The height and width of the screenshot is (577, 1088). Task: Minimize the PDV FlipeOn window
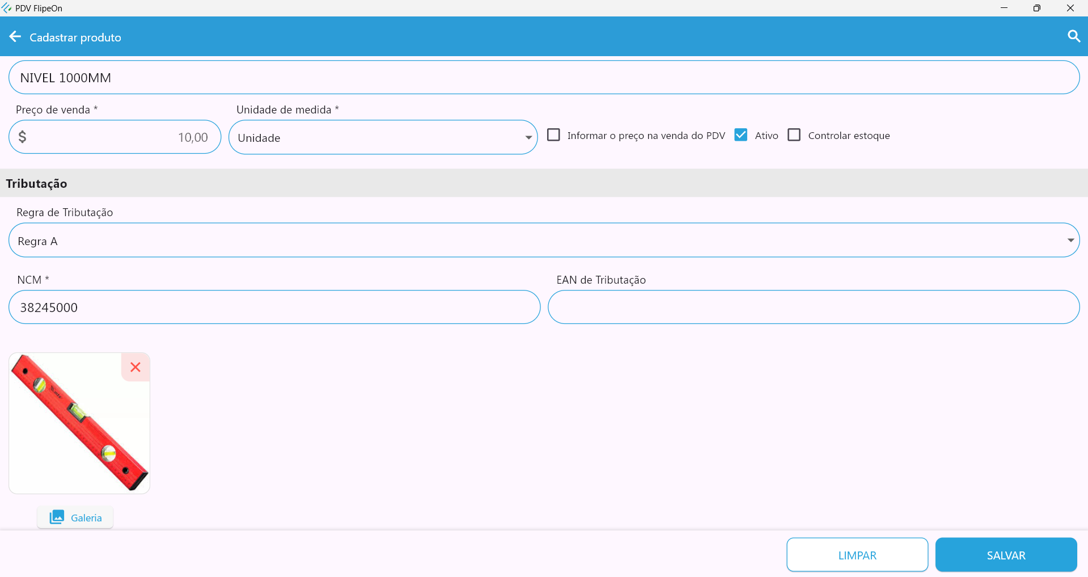click(x=1004, y=8)
